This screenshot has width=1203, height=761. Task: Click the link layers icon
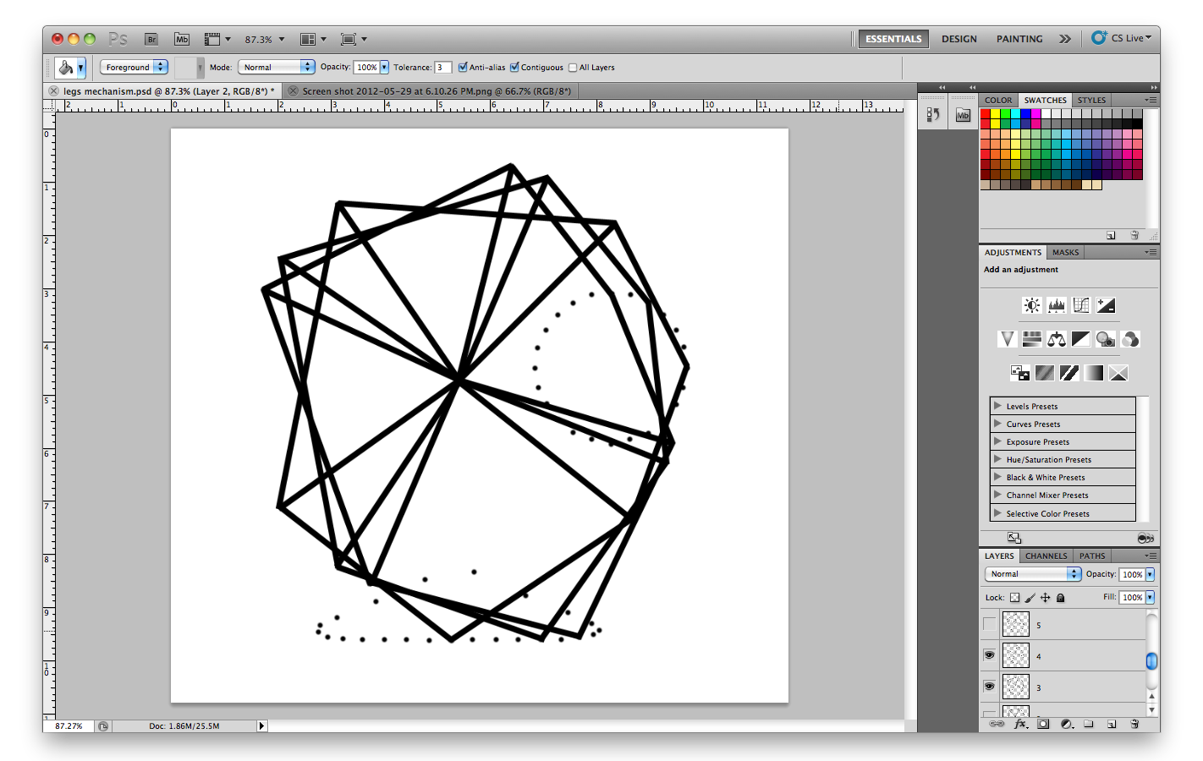tap(997, 724)
